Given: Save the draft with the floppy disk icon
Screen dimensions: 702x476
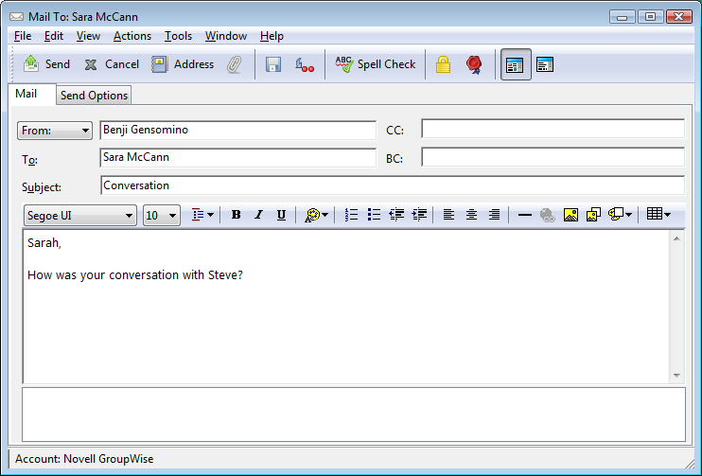Looking at the screenshot, I should click(273, 65).
